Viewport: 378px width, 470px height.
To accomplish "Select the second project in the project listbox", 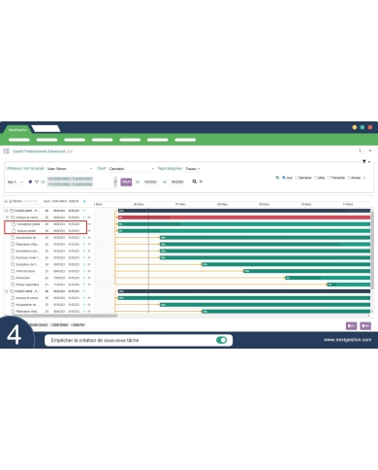I will (x=70, y=185).
